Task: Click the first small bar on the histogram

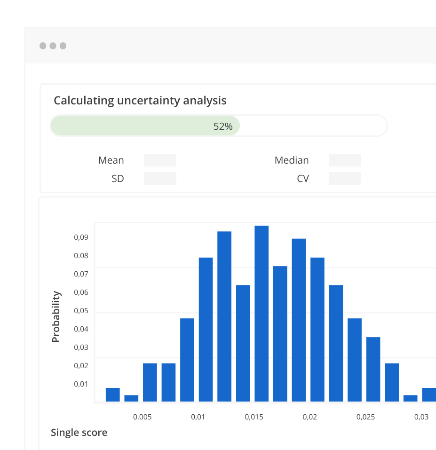Action: (x=112, y=395)
